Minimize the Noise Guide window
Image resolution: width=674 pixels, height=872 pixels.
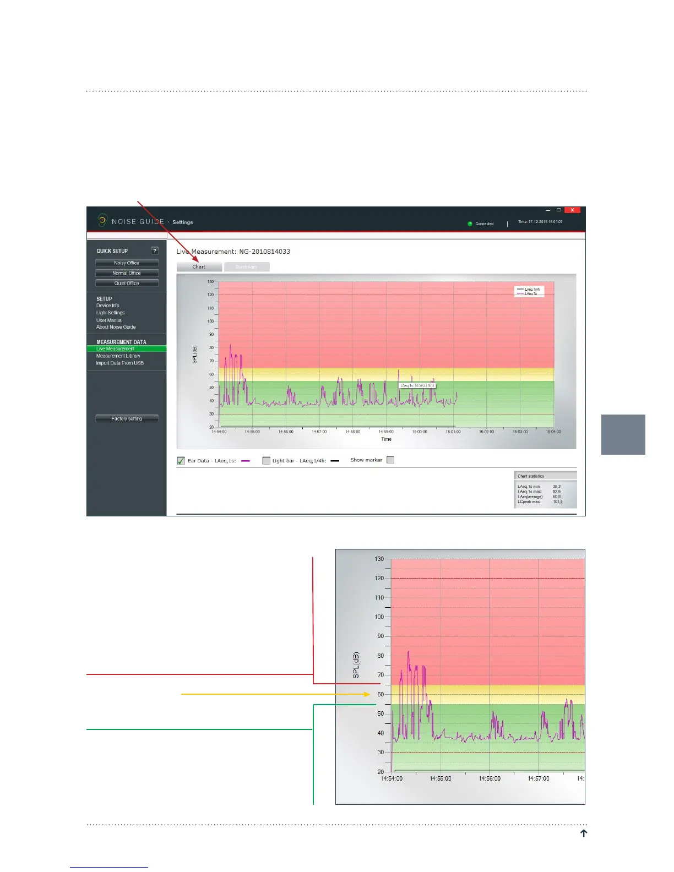(x=548, y=210)
